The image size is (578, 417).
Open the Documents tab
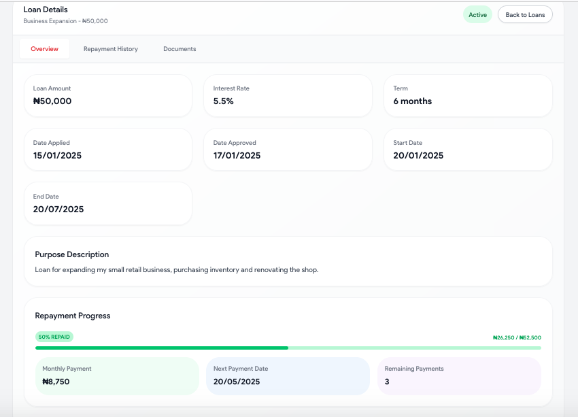coord(180,49)
